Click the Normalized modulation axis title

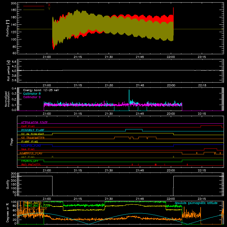pos(7,99)
